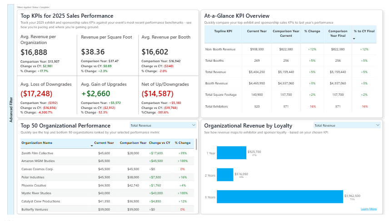Sort organizations by Change vs CY header
The image size is (389, 221).
point(160,142)
